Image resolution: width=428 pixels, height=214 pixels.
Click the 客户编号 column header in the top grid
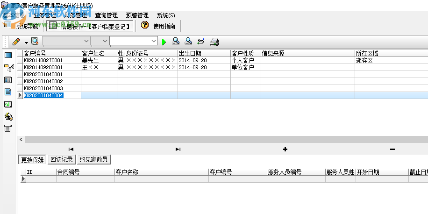point(52,53)
